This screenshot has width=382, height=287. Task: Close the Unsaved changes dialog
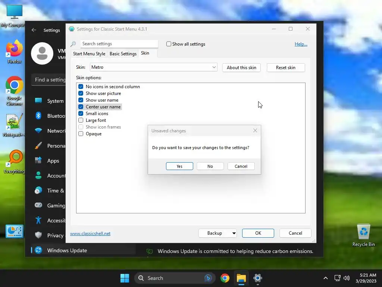(x=255, y=130)
